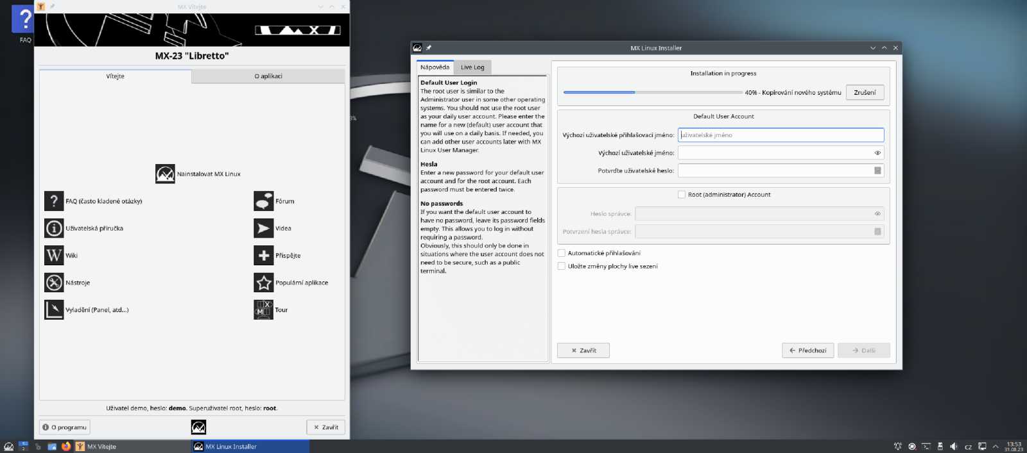
Task: Click the Nainstalovat MX Linux installer icon
Action: 165,174
